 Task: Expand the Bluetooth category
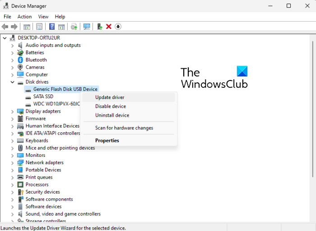coord(13,60)
